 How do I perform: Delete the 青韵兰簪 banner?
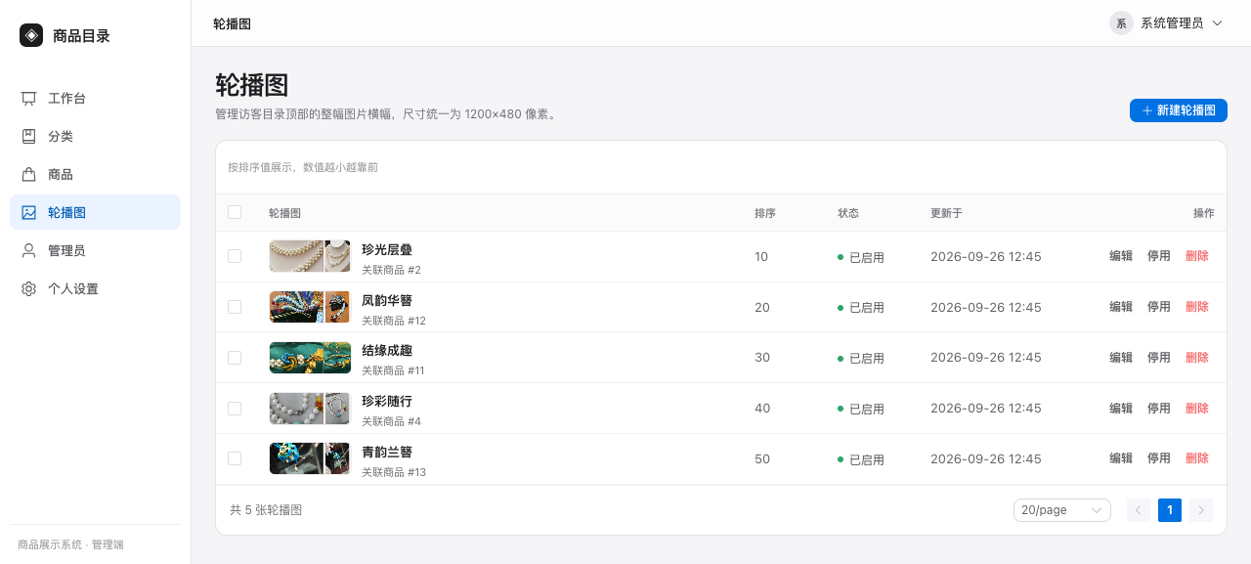click(1197, 458)
